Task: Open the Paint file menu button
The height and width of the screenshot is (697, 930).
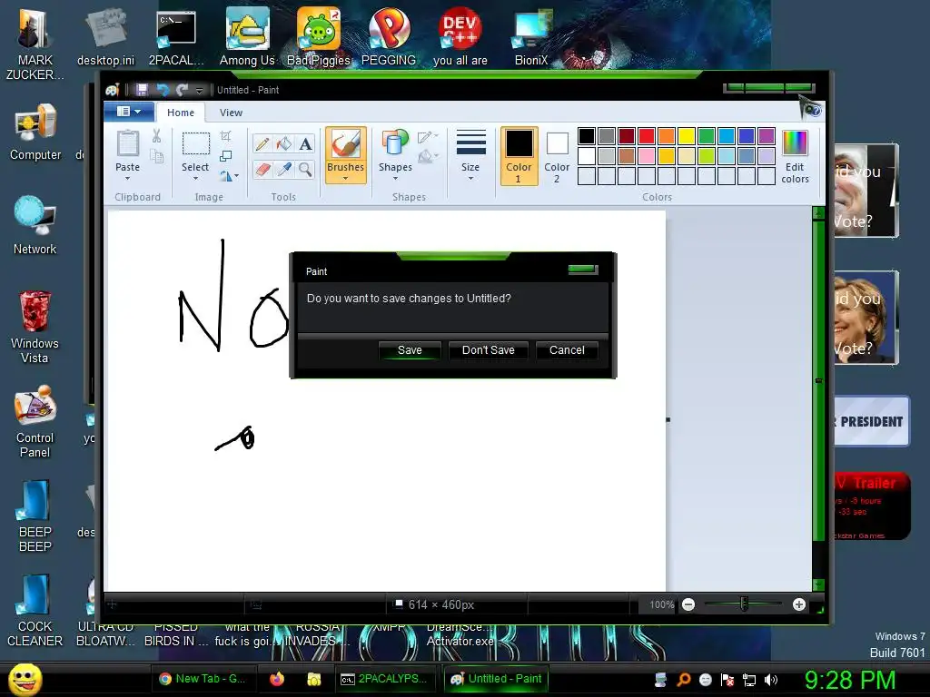Action: tap(129, 112)
